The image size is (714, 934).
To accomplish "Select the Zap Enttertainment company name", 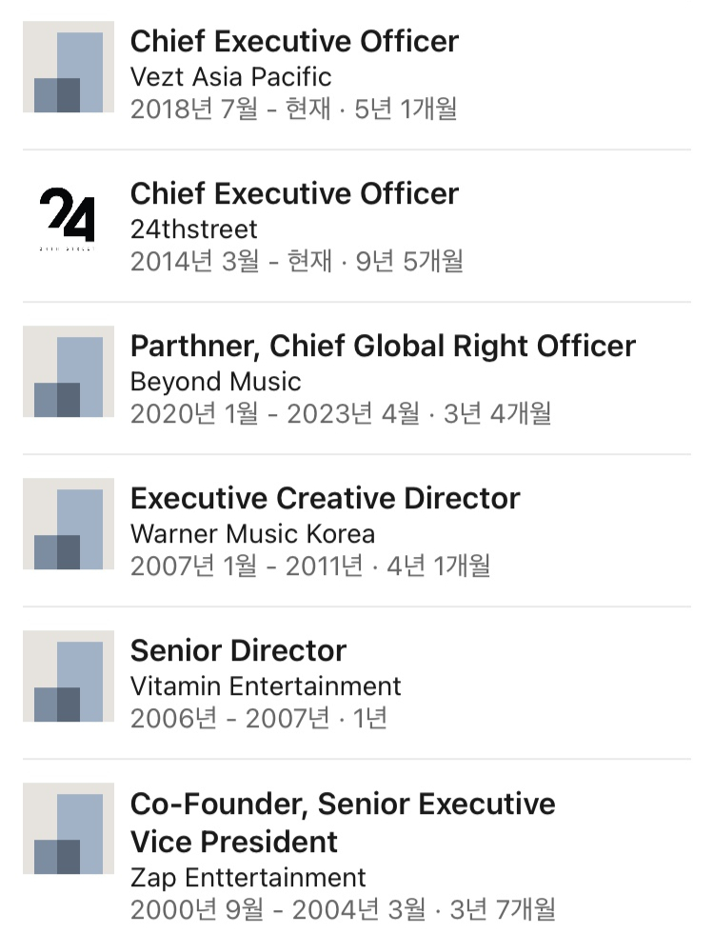I will point(248,877).
